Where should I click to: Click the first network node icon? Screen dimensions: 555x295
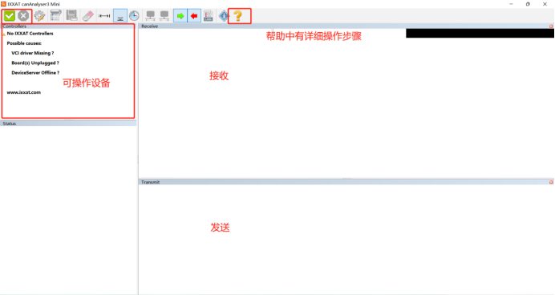click(x=151, y=16)
